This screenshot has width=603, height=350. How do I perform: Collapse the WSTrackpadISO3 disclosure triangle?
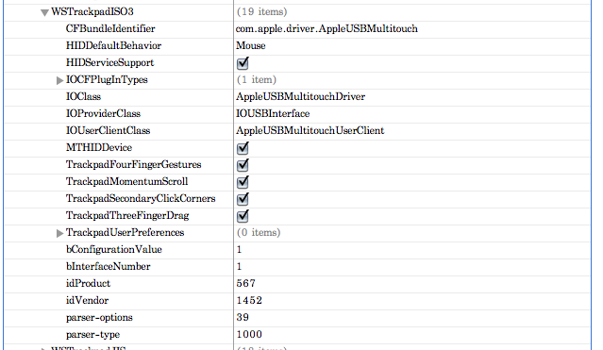tap(44, 12)
